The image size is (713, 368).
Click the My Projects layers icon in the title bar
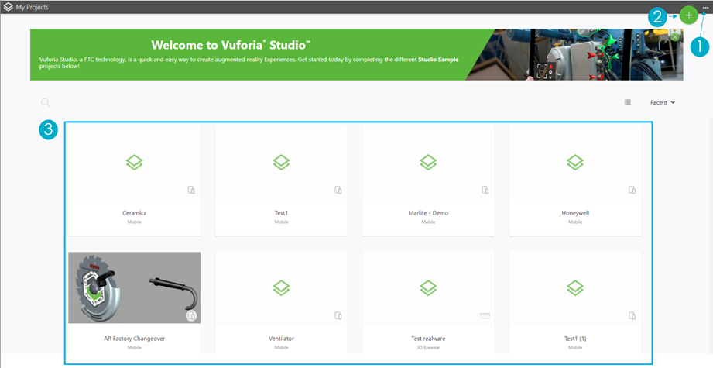(x=9, y=7)
